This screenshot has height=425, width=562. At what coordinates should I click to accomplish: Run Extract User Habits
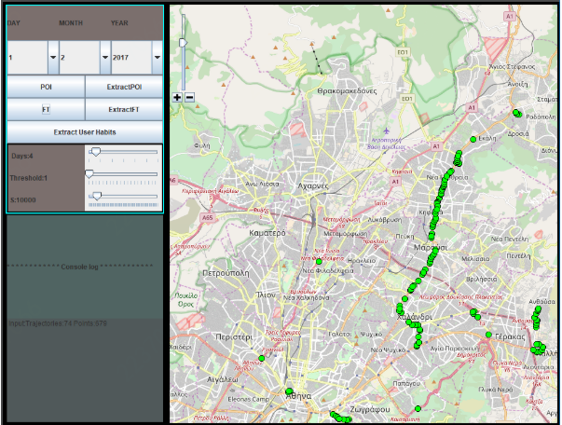tap(85, 132)
